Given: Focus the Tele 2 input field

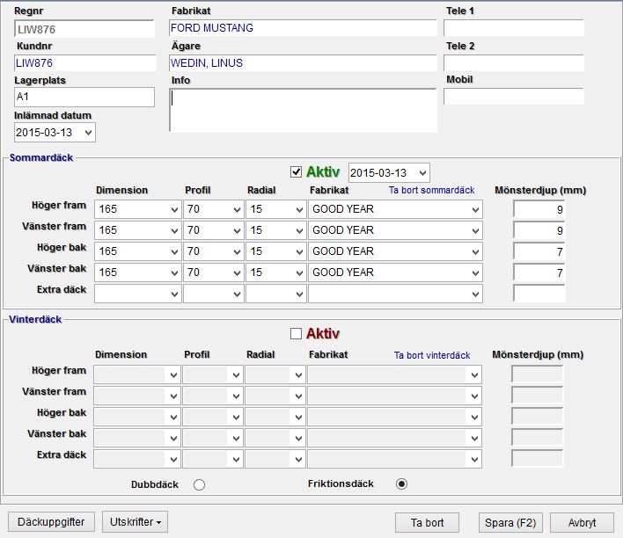Looking at the screenshot, I should (x=514, y=62).
